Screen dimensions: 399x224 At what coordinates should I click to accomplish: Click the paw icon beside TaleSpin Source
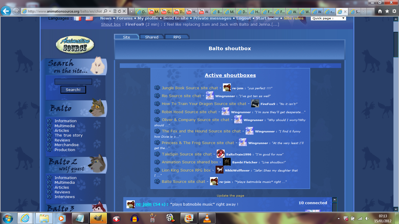pos(157,154)
